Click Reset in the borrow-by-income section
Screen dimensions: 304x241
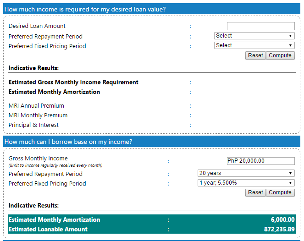pos(255,192)
